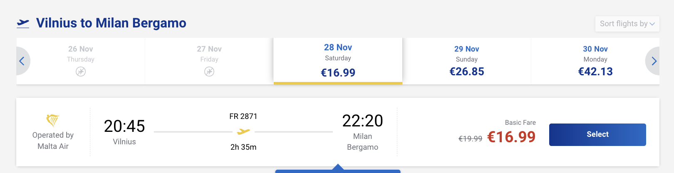This screenshot has height=173, width=674.
Task: Show earlier dates with the left arrow
Action: 22,61
